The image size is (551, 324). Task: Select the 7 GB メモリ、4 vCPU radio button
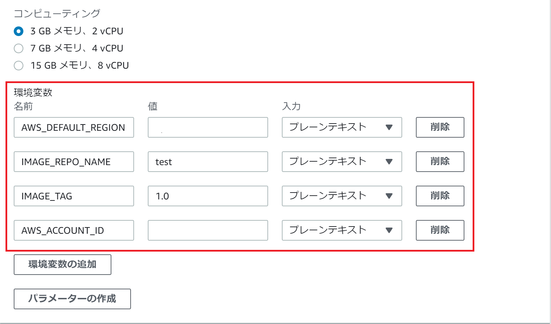tap(19, 48)
